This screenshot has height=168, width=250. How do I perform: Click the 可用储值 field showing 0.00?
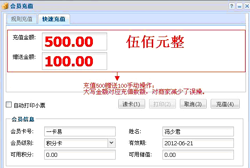click(198, 155)
